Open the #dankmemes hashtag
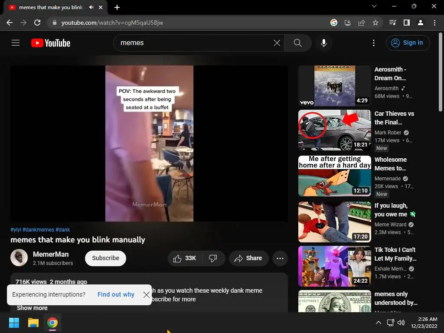The height and width of the screenshot is (333, 444). 38,230
